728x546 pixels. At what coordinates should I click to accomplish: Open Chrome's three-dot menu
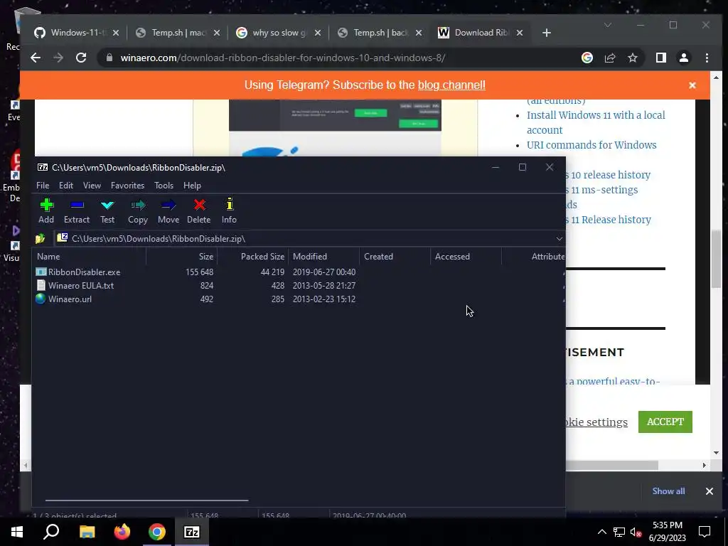[x=707, y=58]
